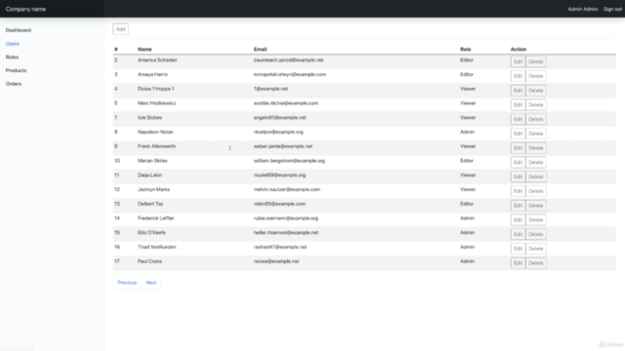The image size is (625, 351).
Task: Delete user Amaya Harris
Action: [536, 76]
